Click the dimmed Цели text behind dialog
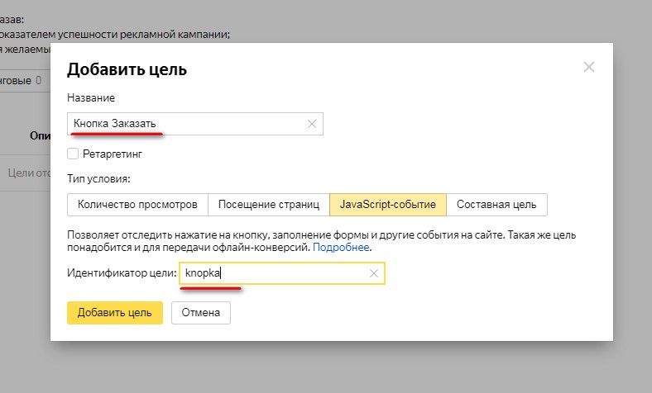 coord(25,173)
